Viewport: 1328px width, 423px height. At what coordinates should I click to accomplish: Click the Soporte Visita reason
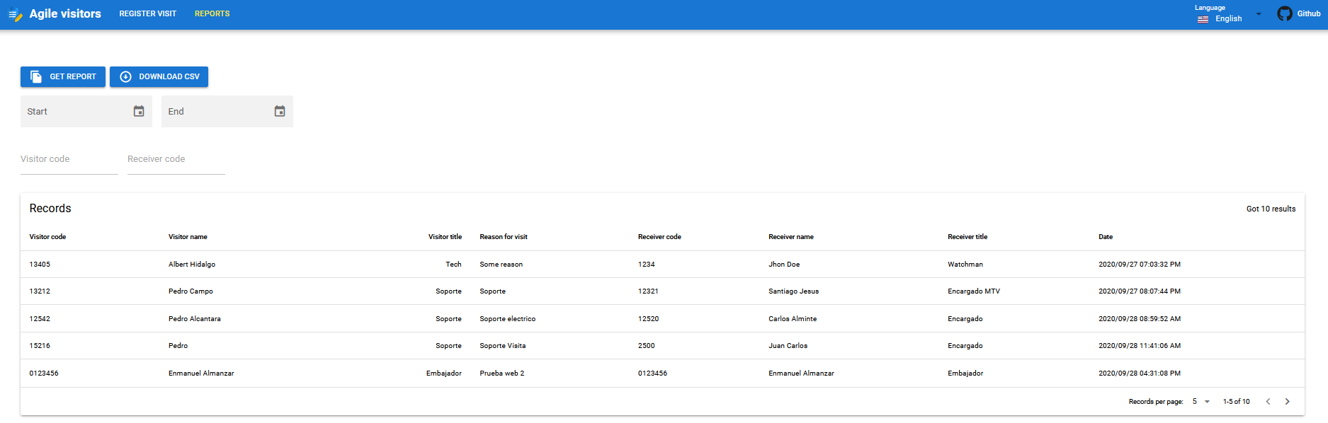(x=503, y=346)
